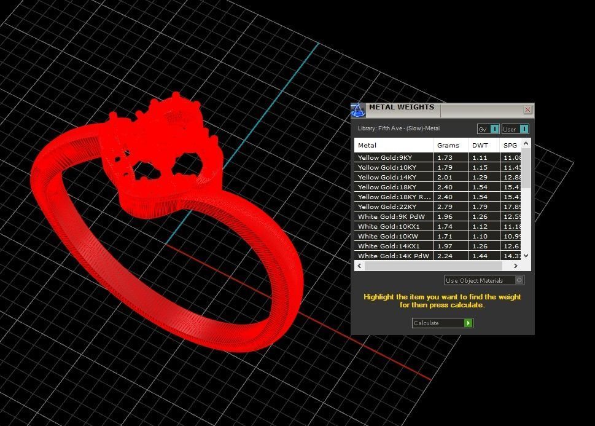
Task: Click the table scroll-down arrow
Action: [526, 256]
